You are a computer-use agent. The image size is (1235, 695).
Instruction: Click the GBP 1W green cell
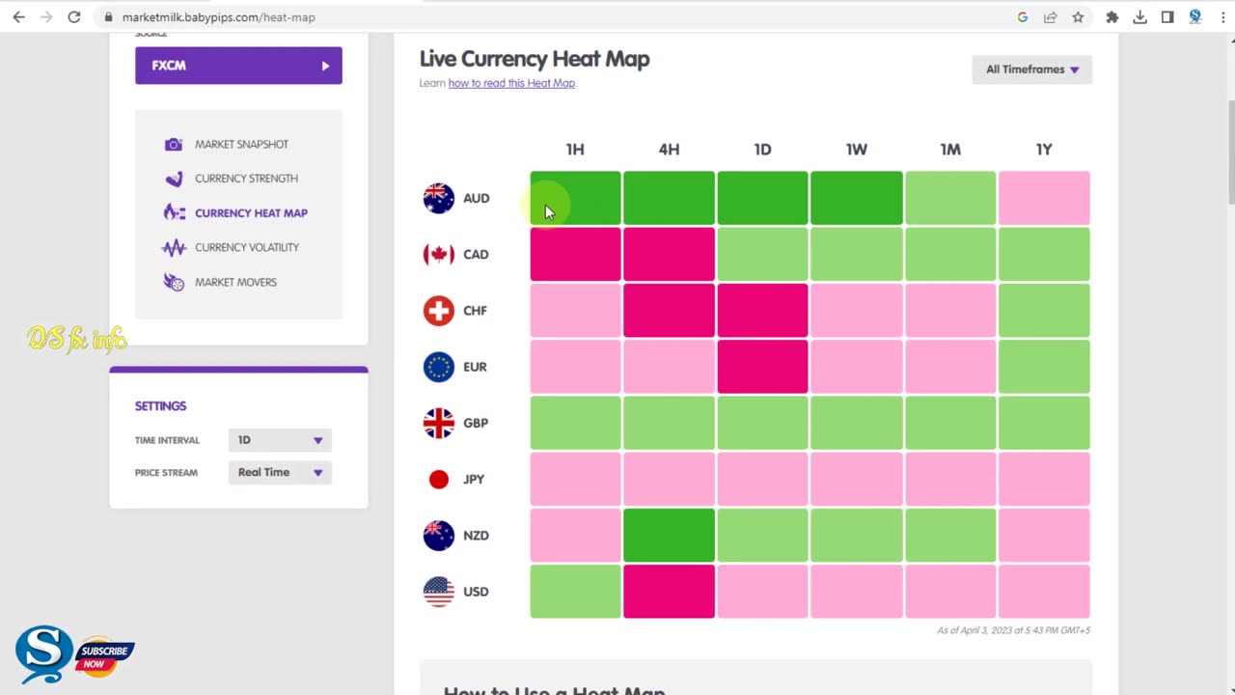coord(857,423)
